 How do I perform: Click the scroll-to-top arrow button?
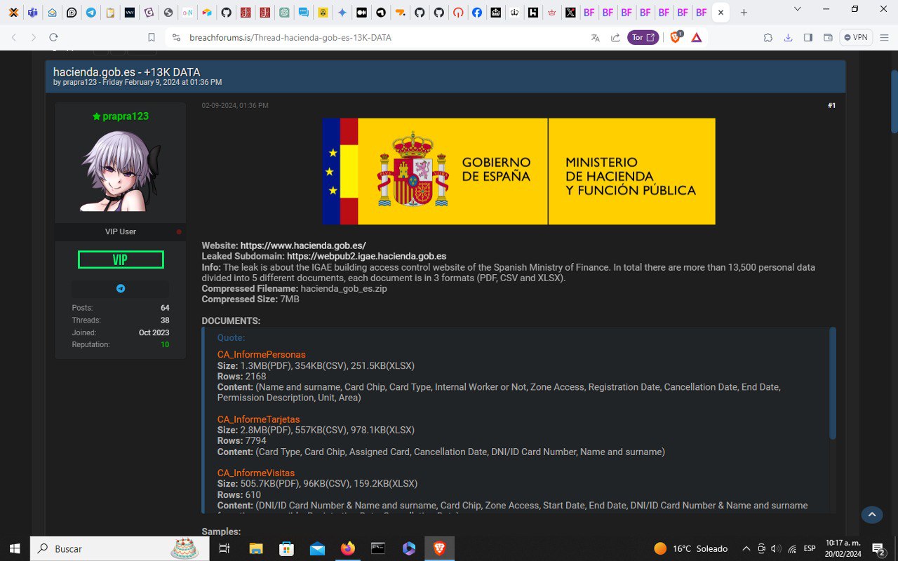(x=872, y=515)
